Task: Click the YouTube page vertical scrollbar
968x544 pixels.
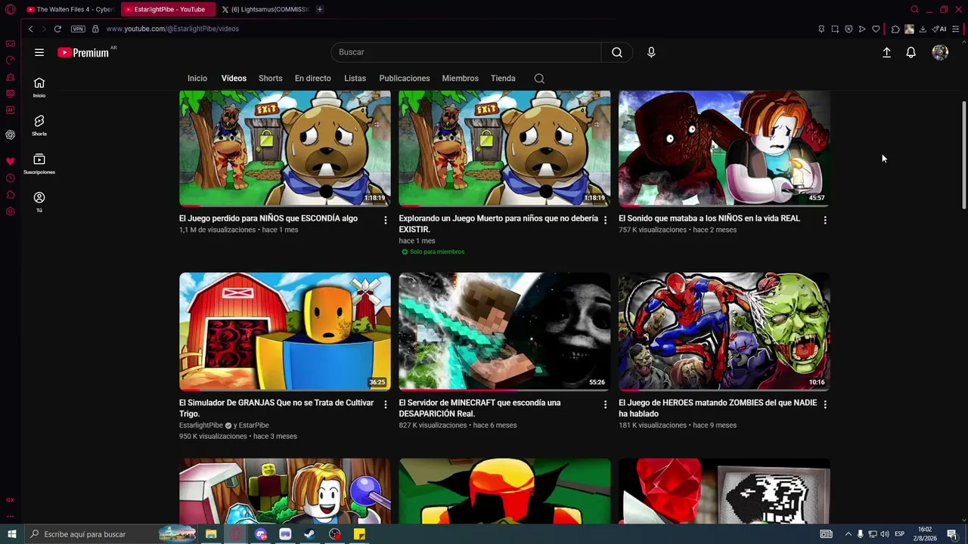Action: point(963,154)
